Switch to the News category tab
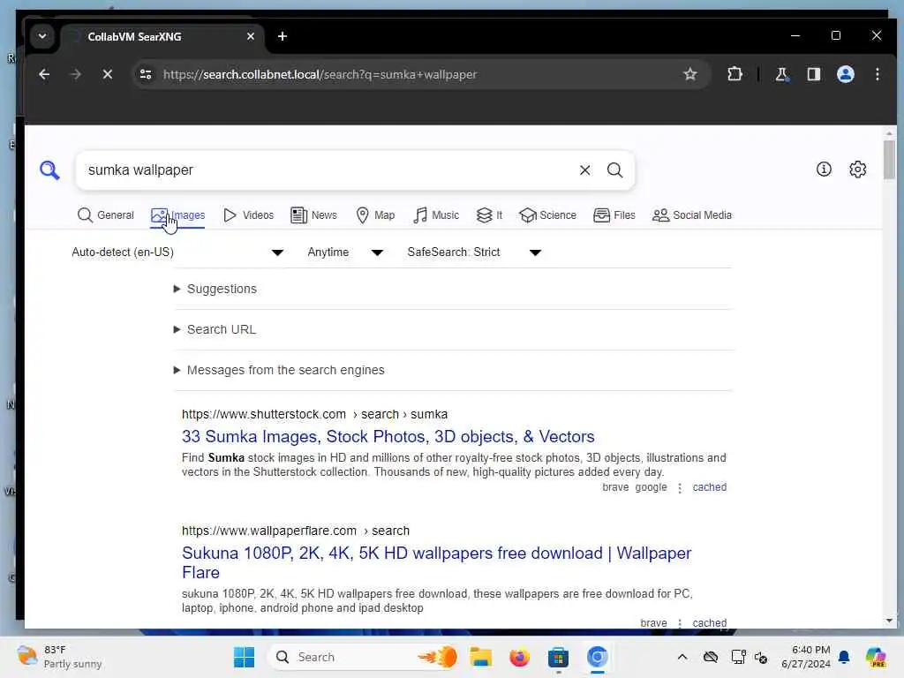Viewport: 904px width, 678px height. tap(313, 215)
